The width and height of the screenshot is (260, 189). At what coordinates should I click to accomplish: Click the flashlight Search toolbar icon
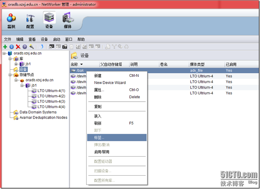click(x=32, y=47)
